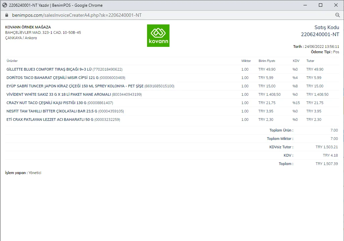Select the Satış Kodu heading
344x241 pixels.
(x=327, y=27)
